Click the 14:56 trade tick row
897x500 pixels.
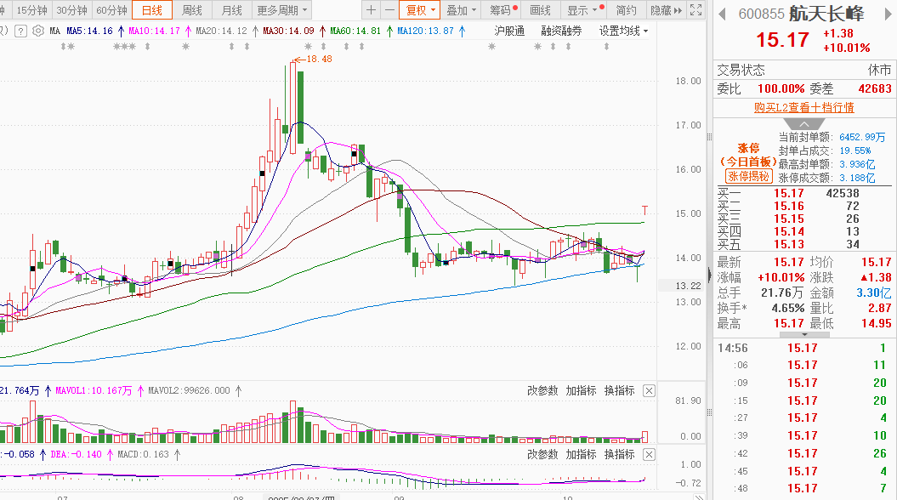pyautogui.click(x=803, y=348)
